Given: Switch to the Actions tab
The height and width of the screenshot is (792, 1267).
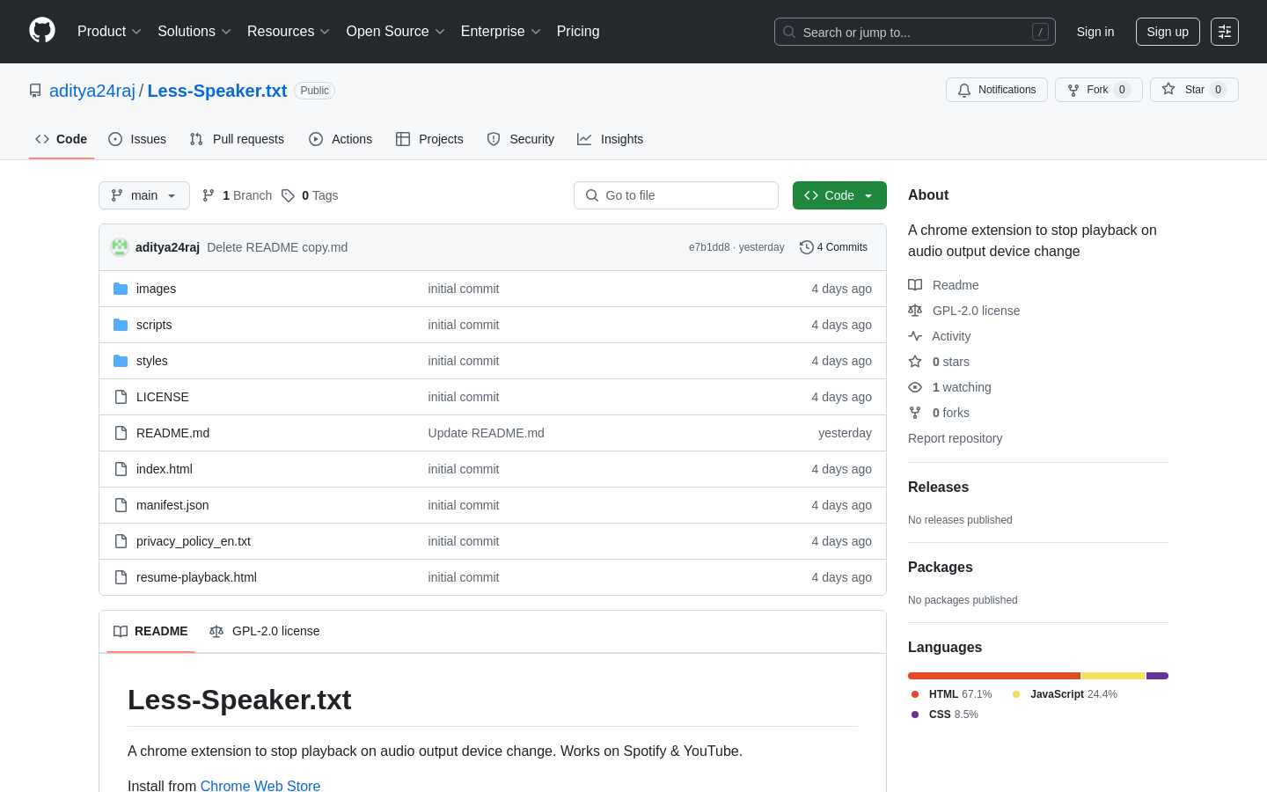Looking at the screenshot, I should (x=341, y=139).
